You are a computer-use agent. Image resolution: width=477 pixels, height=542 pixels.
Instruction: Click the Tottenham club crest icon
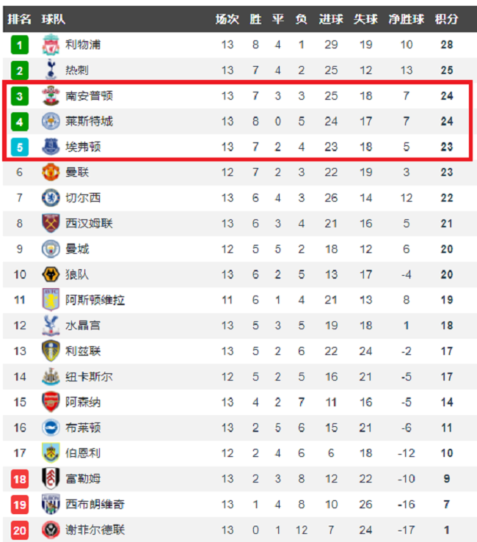click(x=50, y=70)
